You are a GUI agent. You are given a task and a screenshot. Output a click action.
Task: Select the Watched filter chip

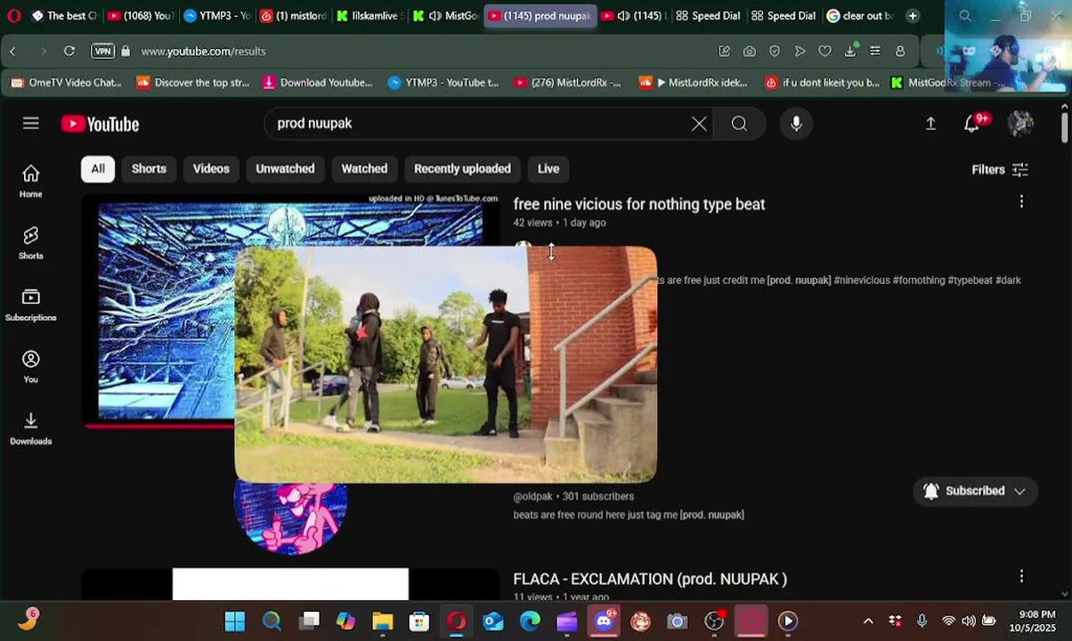coord(364,168)
